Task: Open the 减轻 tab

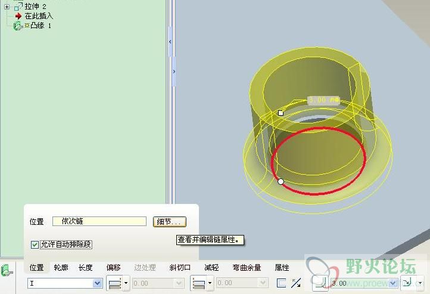Action: [x=211, y=267]
